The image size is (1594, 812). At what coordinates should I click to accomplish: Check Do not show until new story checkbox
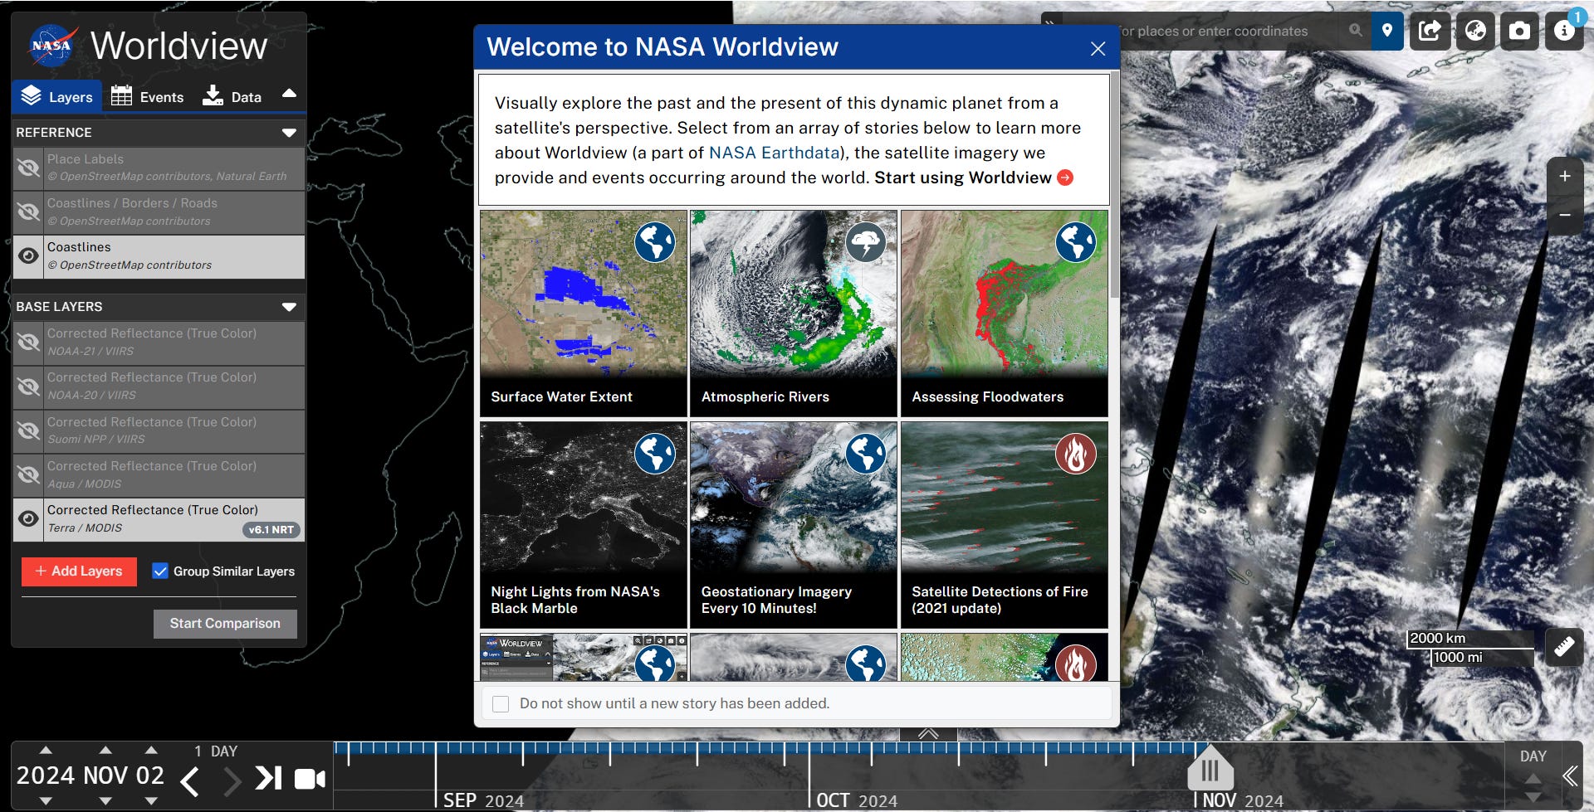[501, 704]
